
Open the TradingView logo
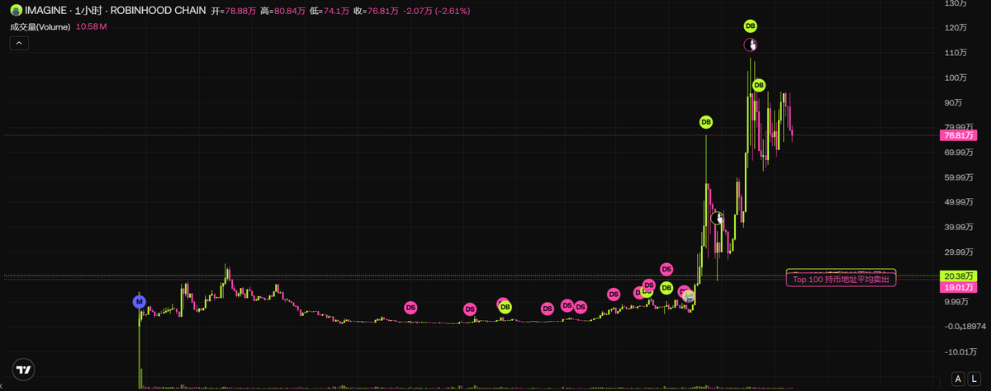point(24,370)
